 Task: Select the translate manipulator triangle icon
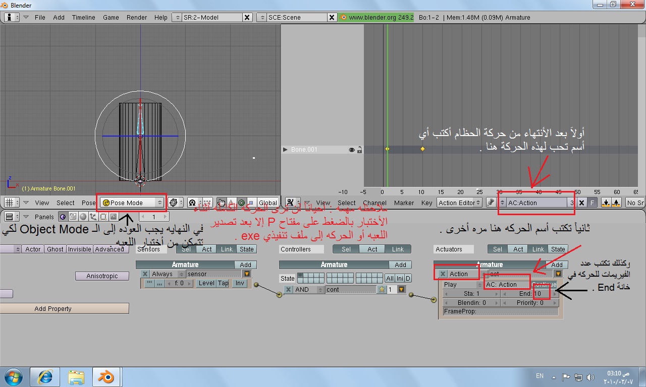pyautogui.click(x=231, y=203)
